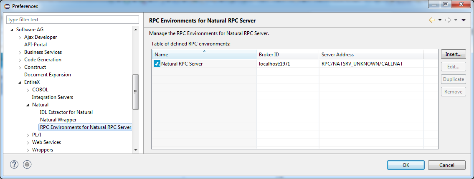Dismiss dialog with Cancel button
The image size is (474, 179).
click(446, 165)
